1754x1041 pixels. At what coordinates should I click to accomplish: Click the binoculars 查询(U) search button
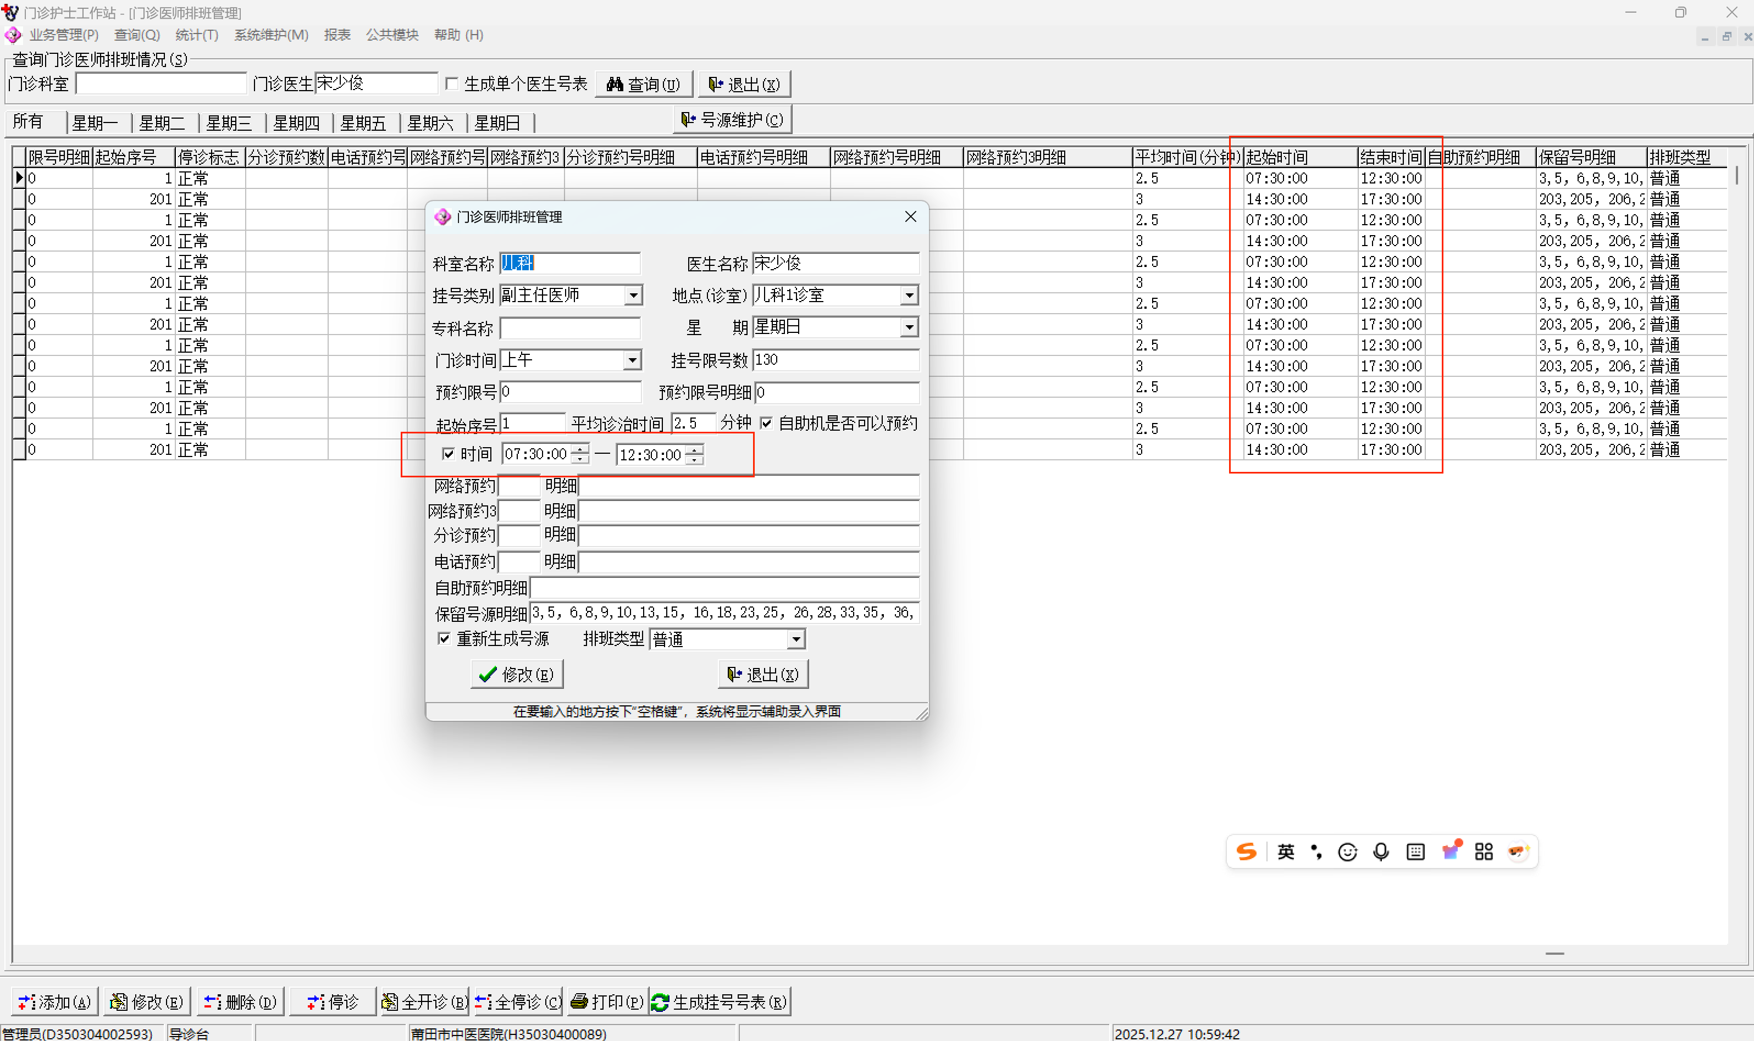coord(643,84)
